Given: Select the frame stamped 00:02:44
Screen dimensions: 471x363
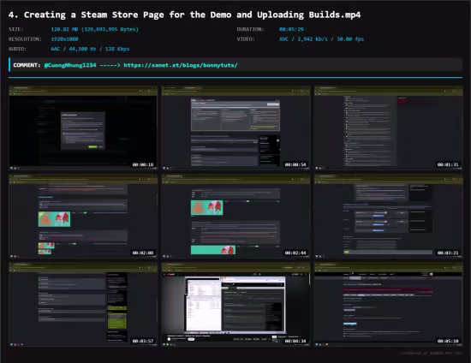Looking at the screenshot, I should coord(235,217).
